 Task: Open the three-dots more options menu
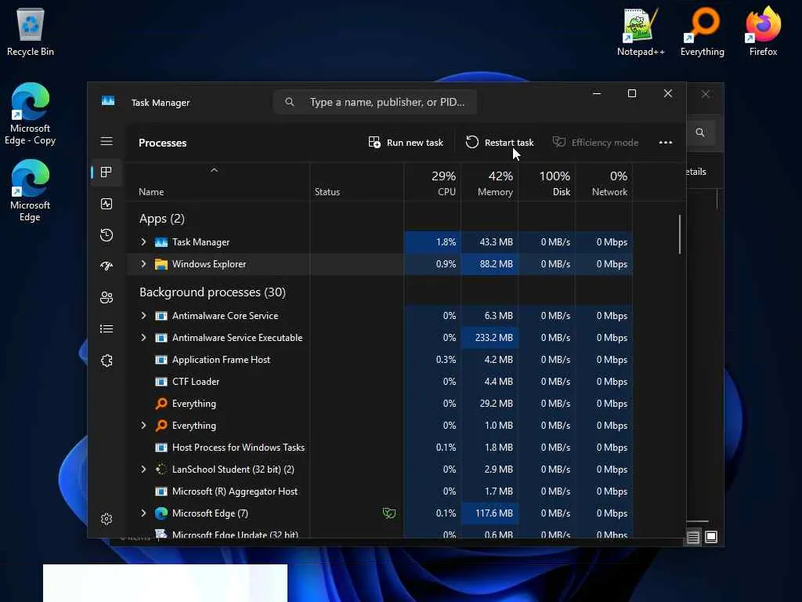tap(666, 143)
